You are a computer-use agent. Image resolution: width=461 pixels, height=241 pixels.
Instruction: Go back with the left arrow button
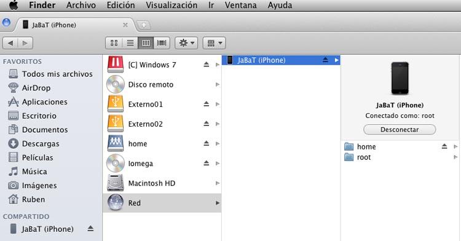(x=10, y=43)
